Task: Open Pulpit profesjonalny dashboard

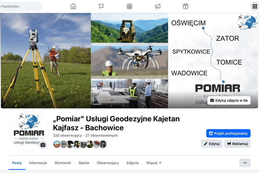Action: pyautogui.click(x=228, y=133)
